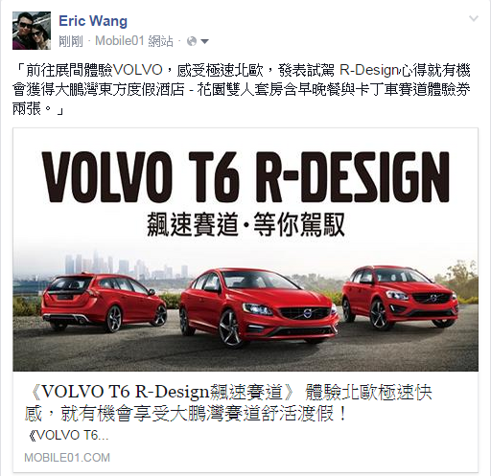
Task: Open the 剛剛 timestamp link
Action: (x=71, y=41)
